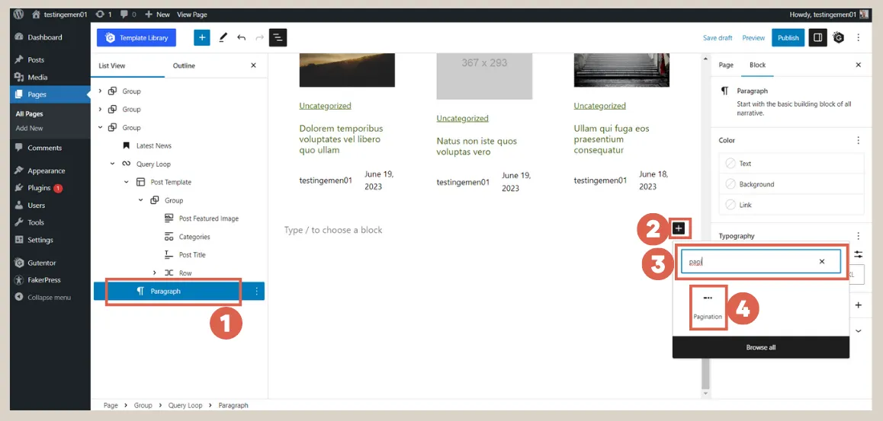The image size is (883, 421).
Task: Click Add New page submenu link
Action: pyautogui.click(x=29, y=128)
